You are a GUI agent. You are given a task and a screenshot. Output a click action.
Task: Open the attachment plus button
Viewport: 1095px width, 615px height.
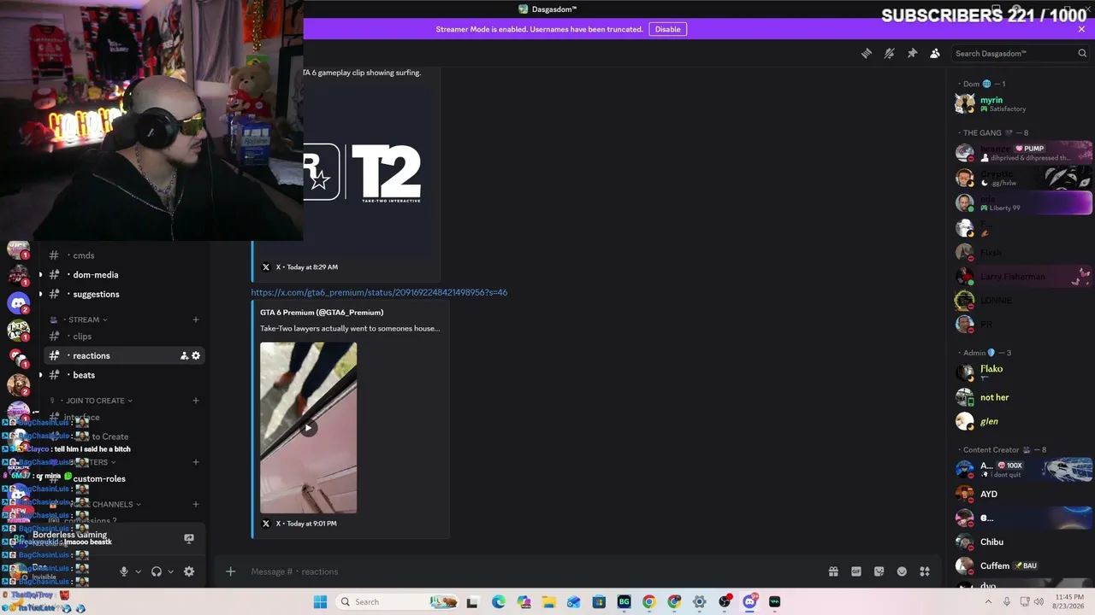pyautogui.click(x=230, y=571)
